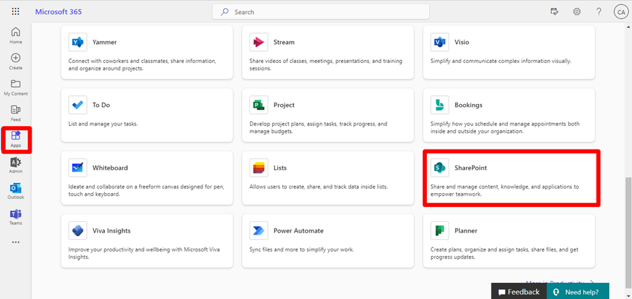Click the Viva Insights app icon
This screenshot has height=299, width=632.
coord(78,231)
